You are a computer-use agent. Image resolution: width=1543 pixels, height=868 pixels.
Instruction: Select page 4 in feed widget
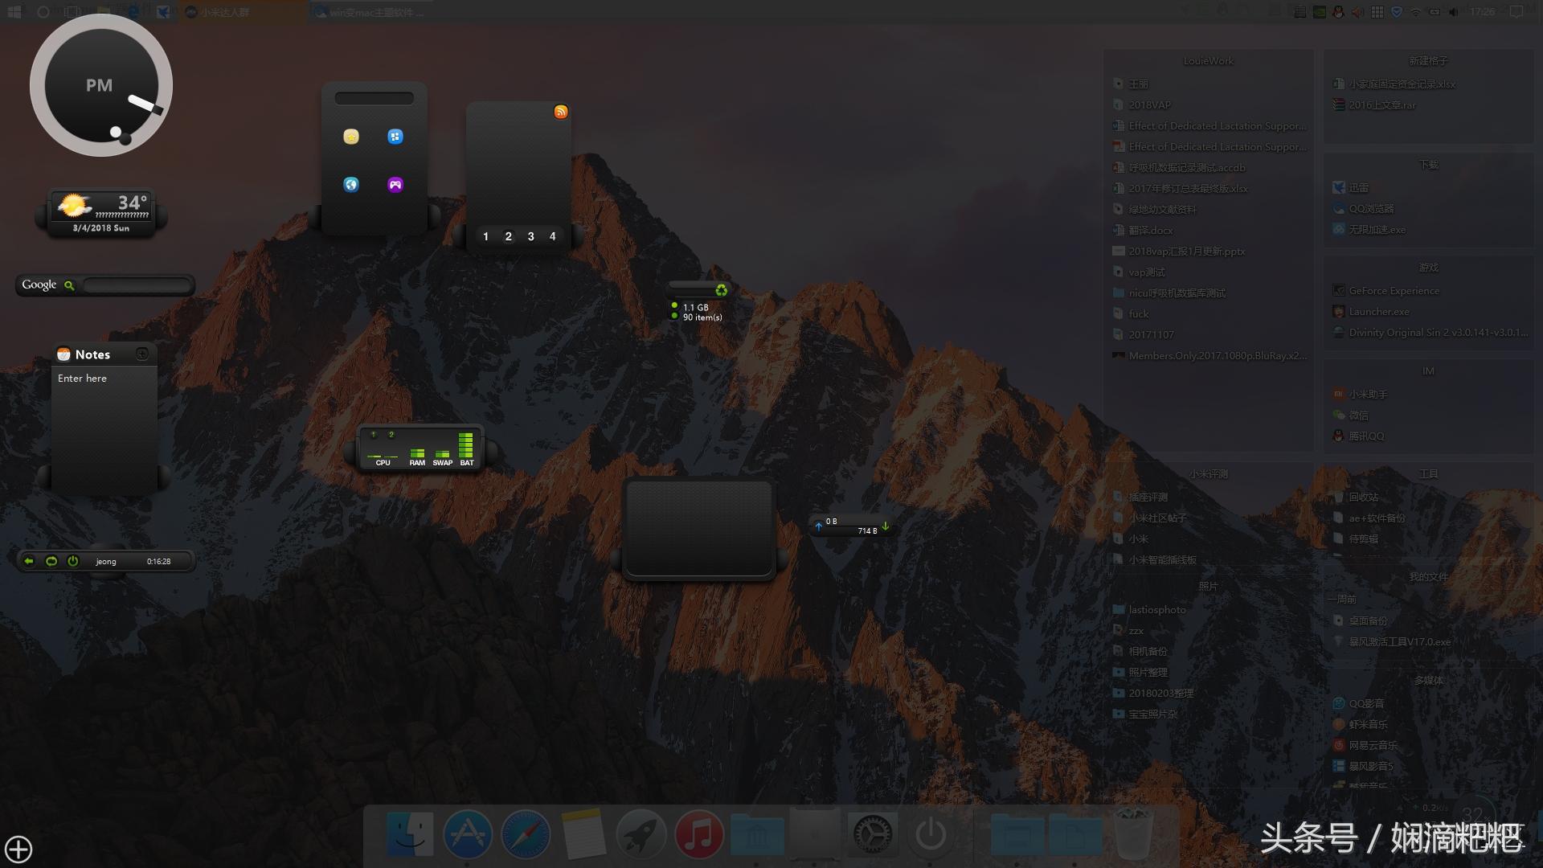552,236
